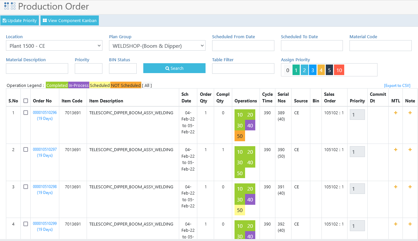
Task: Open order 000010510297 link
Action: coord(45,149)
